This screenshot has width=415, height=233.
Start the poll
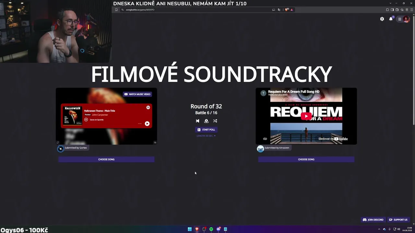point(206,129)
